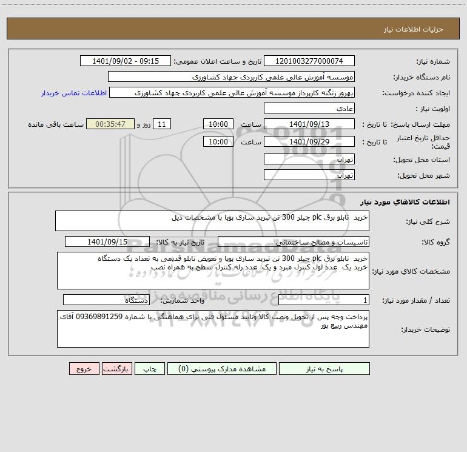
Task: Click the label شهر محل تحویل
Action: click(423, 175)
